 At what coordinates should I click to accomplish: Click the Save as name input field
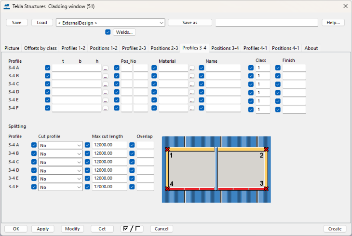pyautogui.click(x=266, y=23)
